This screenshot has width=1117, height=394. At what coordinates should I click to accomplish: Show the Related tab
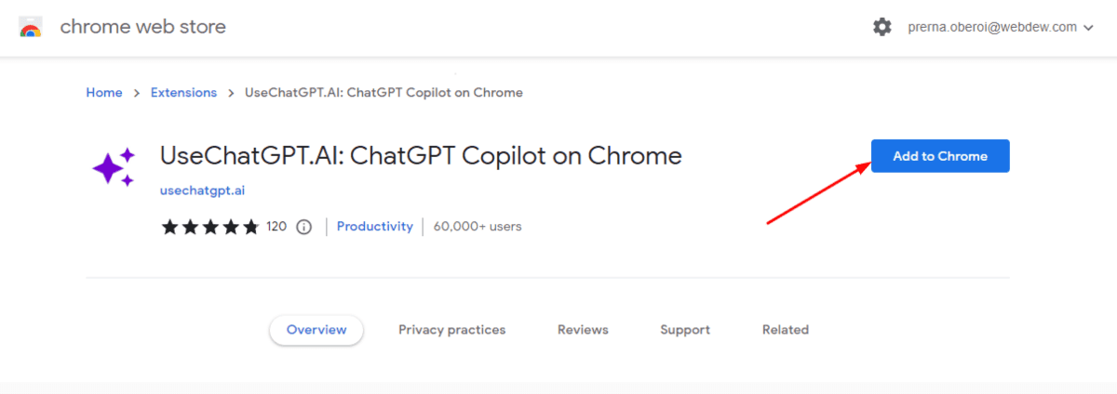[x=786, y=330]
